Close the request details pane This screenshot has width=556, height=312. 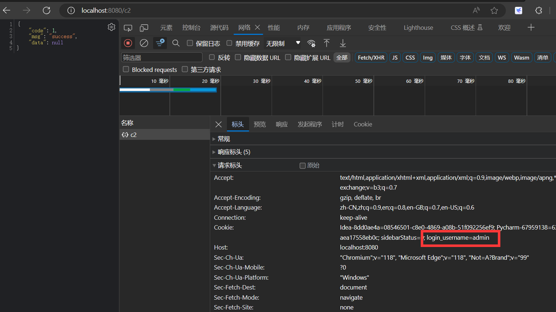(x=219, y=125)
